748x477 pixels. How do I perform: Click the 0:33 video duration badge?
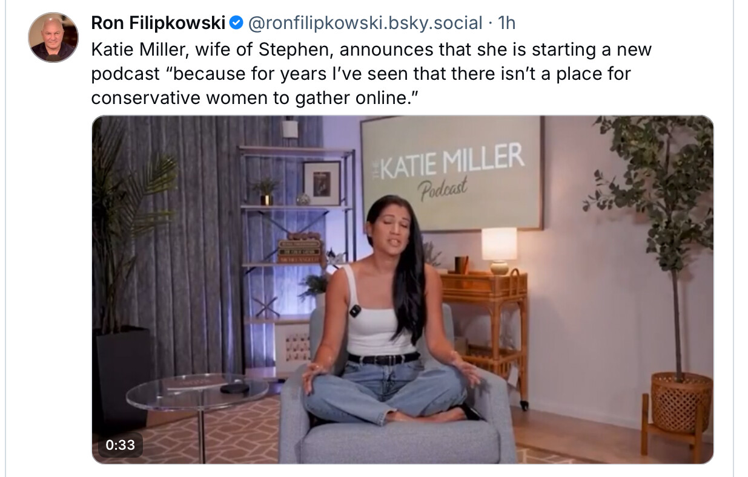point(120,445)
